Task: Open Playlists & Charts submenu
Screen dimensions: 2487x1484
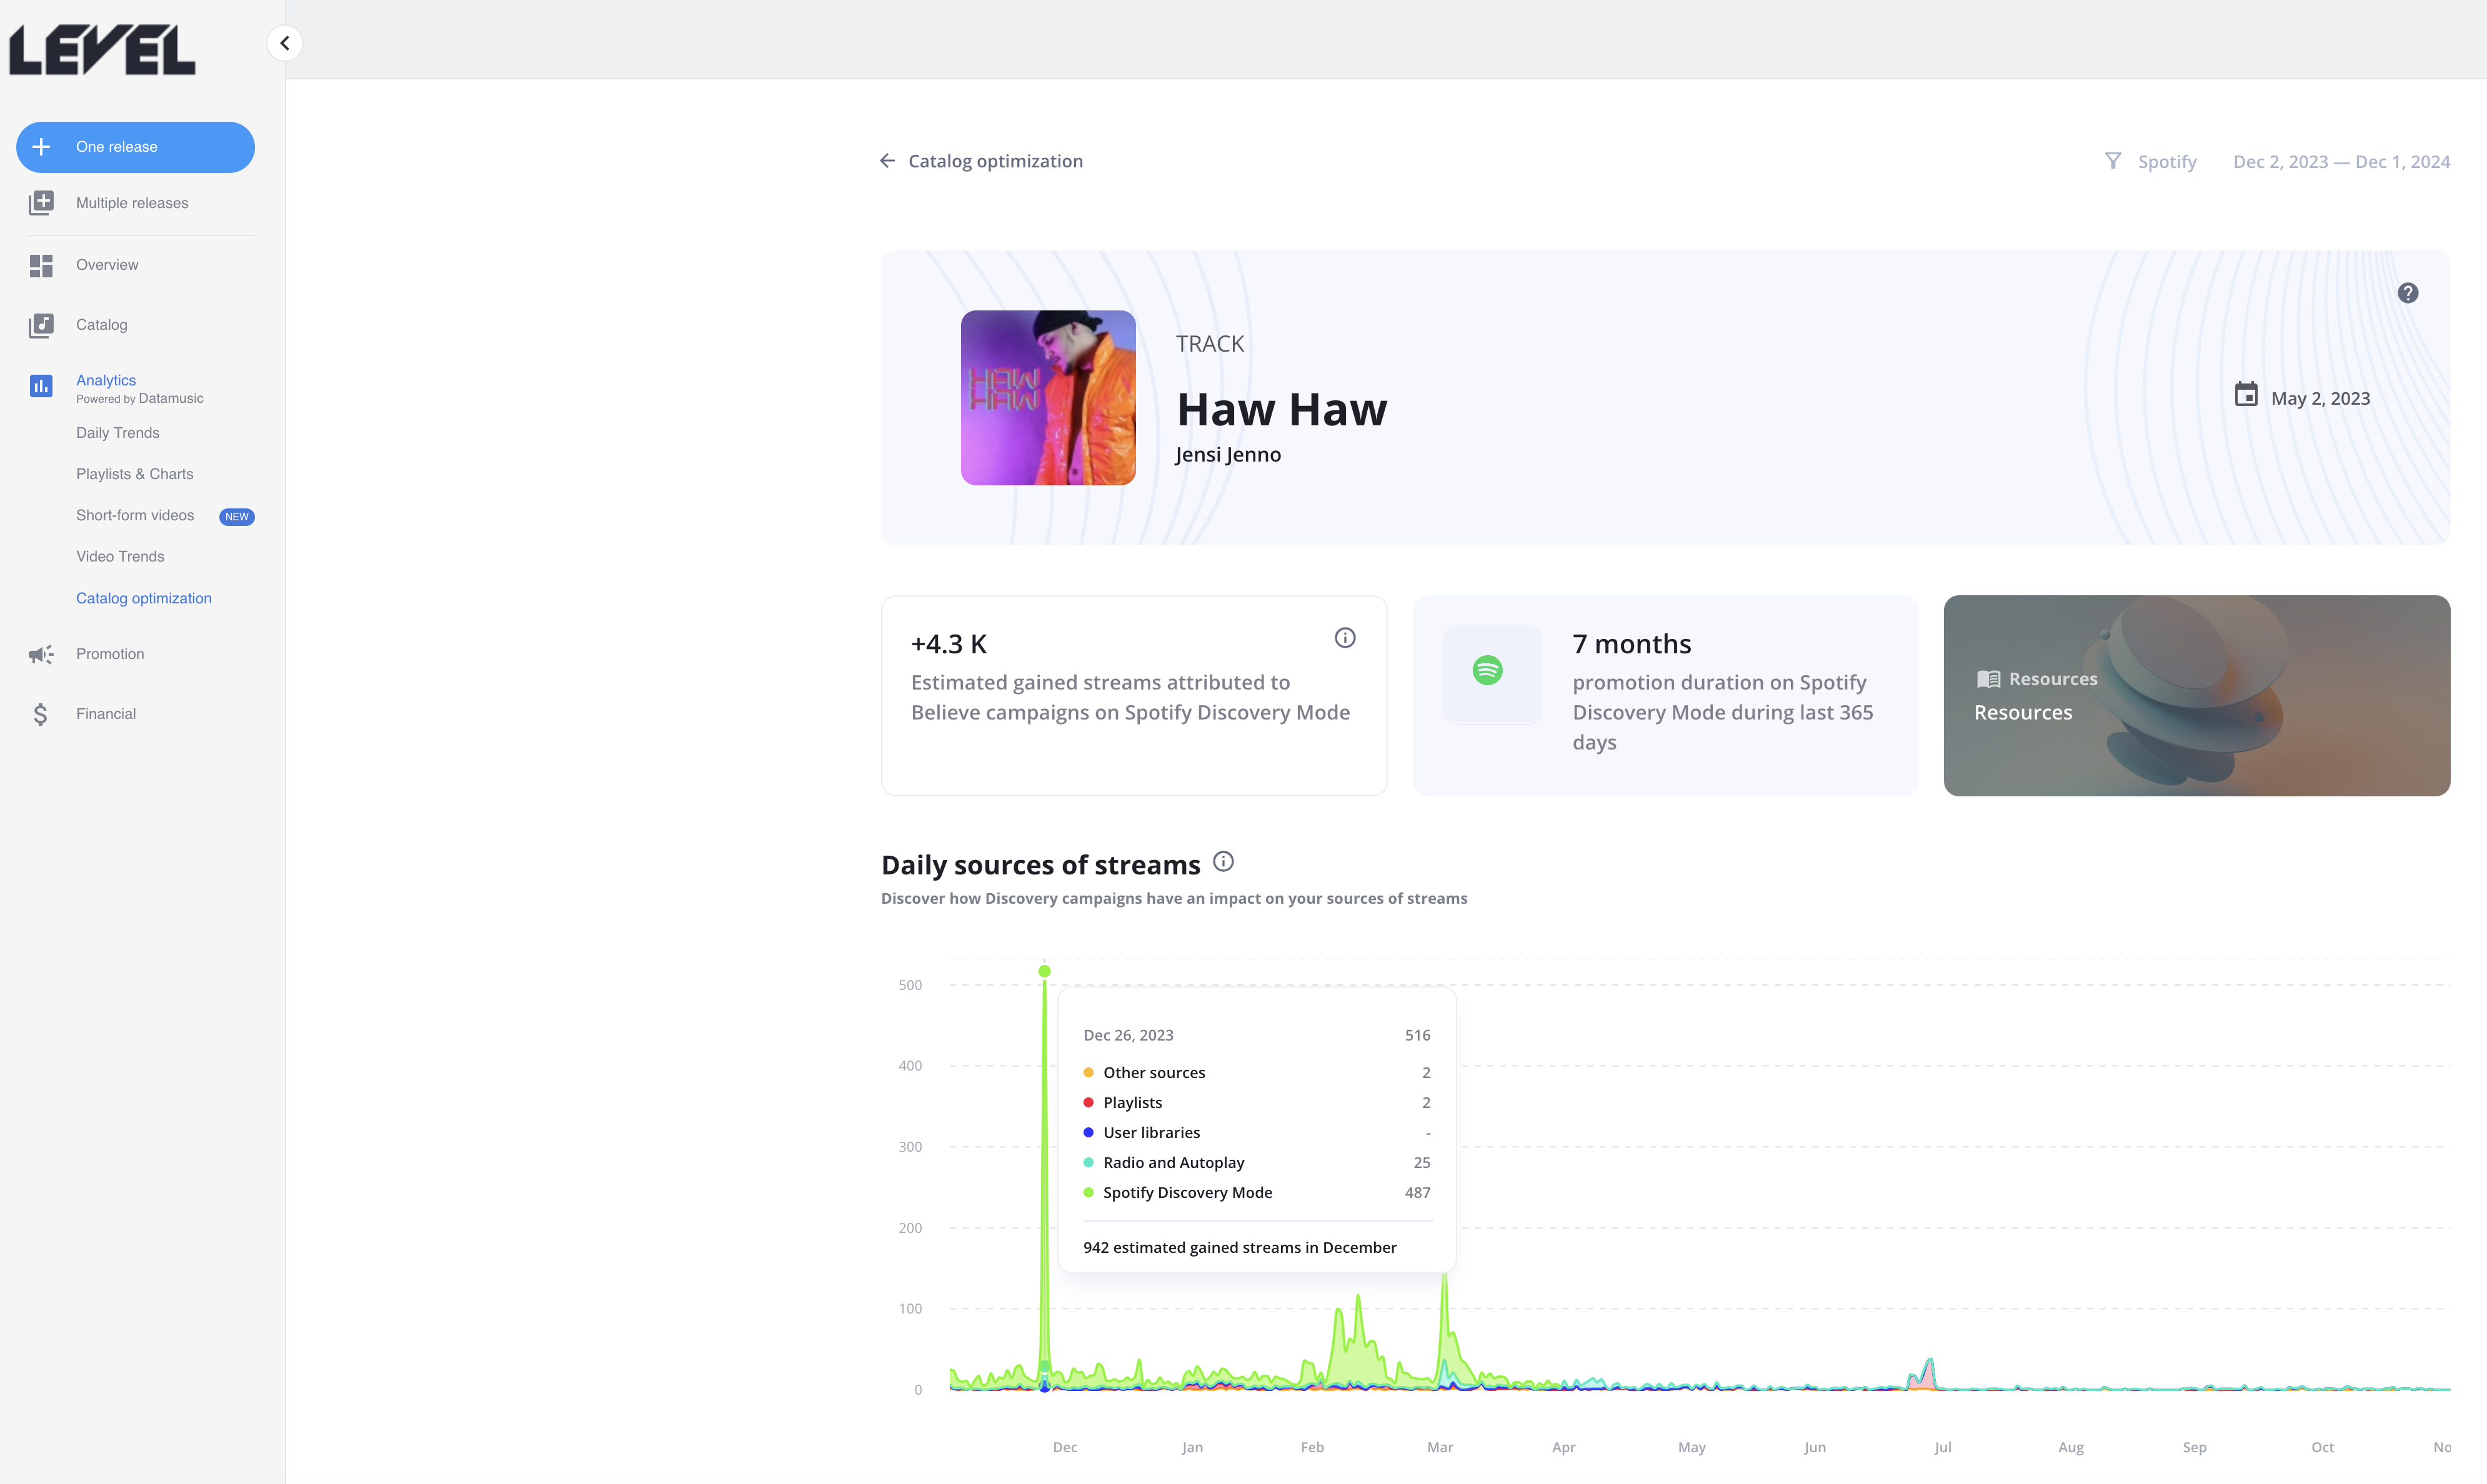Action: pos(134,474)
